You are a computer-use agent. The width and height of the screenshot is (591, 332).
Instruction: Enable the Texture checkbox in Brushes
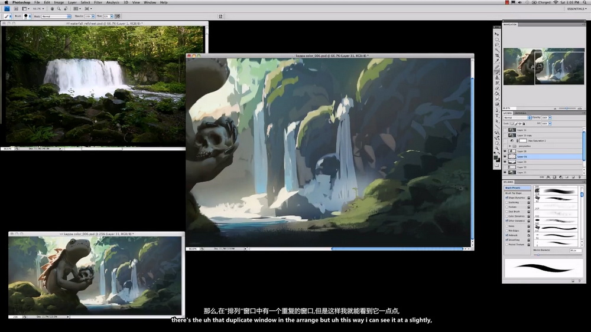point(507,207)
